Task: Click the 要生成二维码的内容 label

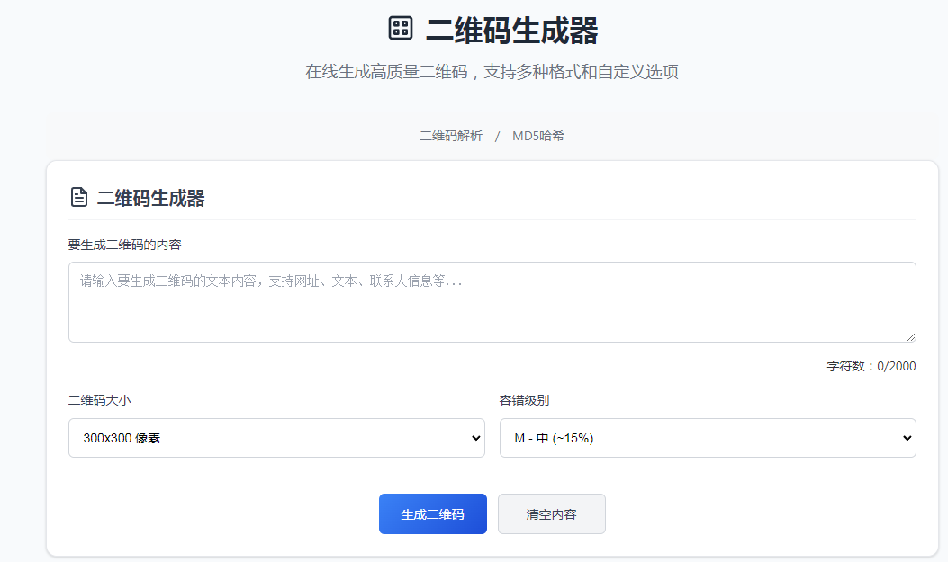Action: (124, 245)
